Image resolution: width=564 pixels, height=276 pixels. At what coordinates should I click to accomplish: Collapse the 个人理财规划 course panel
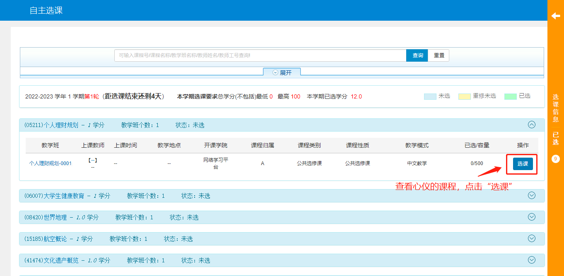532,125
